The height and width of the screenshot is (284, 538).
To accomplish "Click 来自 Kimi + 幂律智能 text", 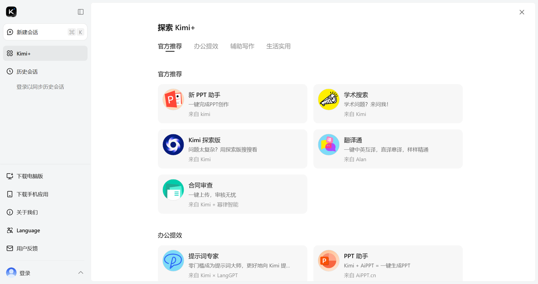I will pos(214,205).
